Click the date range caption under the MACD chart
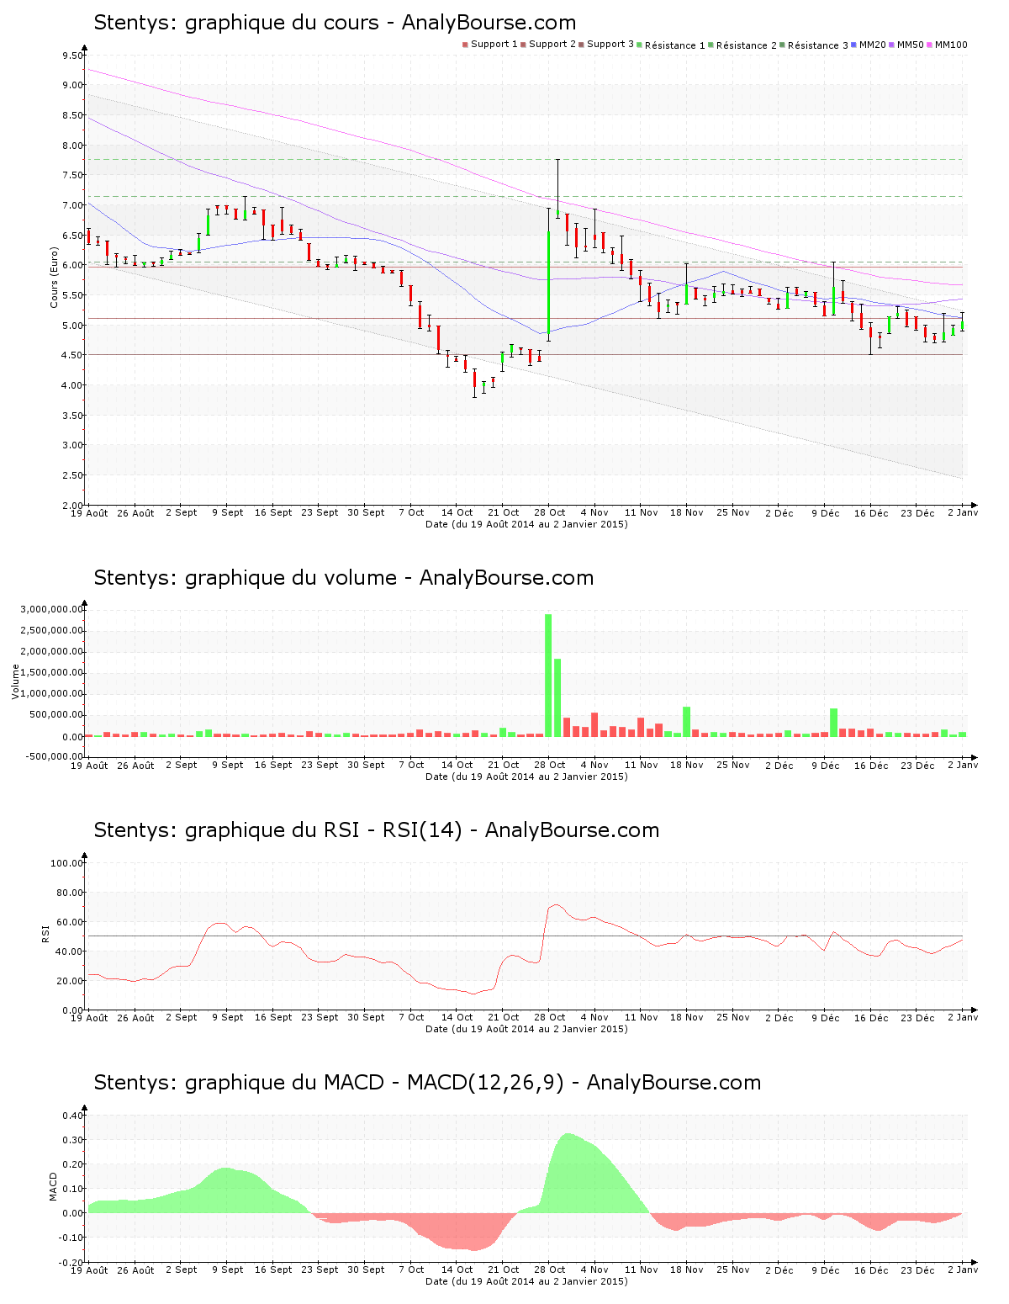Image resolution: width=1009 pixels, height=1304 pixels. tap(526, 1281)
